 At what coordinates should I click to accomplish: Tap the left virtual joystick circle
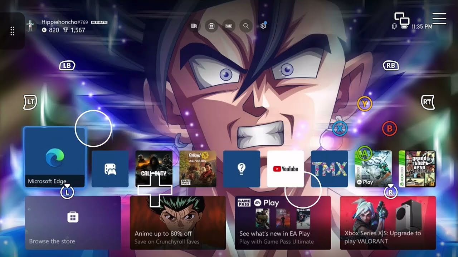[x=93, y=128]
